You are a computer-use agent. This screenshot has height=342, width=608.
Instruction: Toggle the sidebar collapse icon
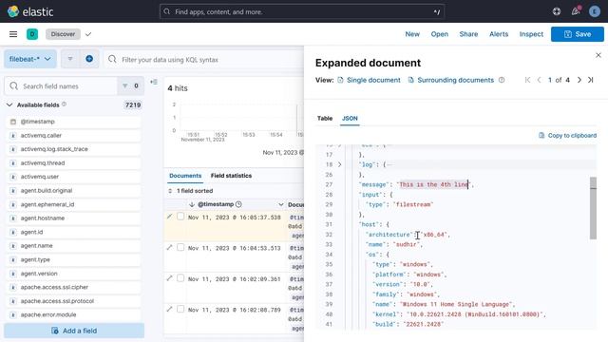click(x=154, y=83)
